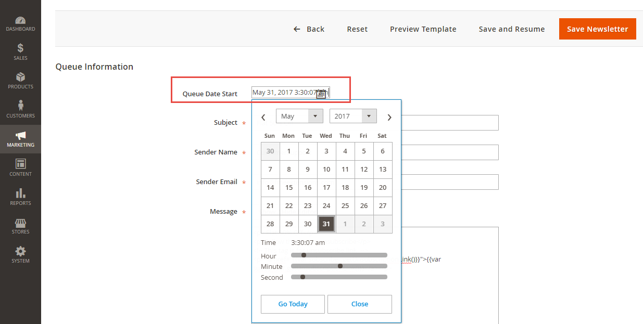Select day 17 in the calendar
Screen dimensions: 643x324
(x=326, y=187)
